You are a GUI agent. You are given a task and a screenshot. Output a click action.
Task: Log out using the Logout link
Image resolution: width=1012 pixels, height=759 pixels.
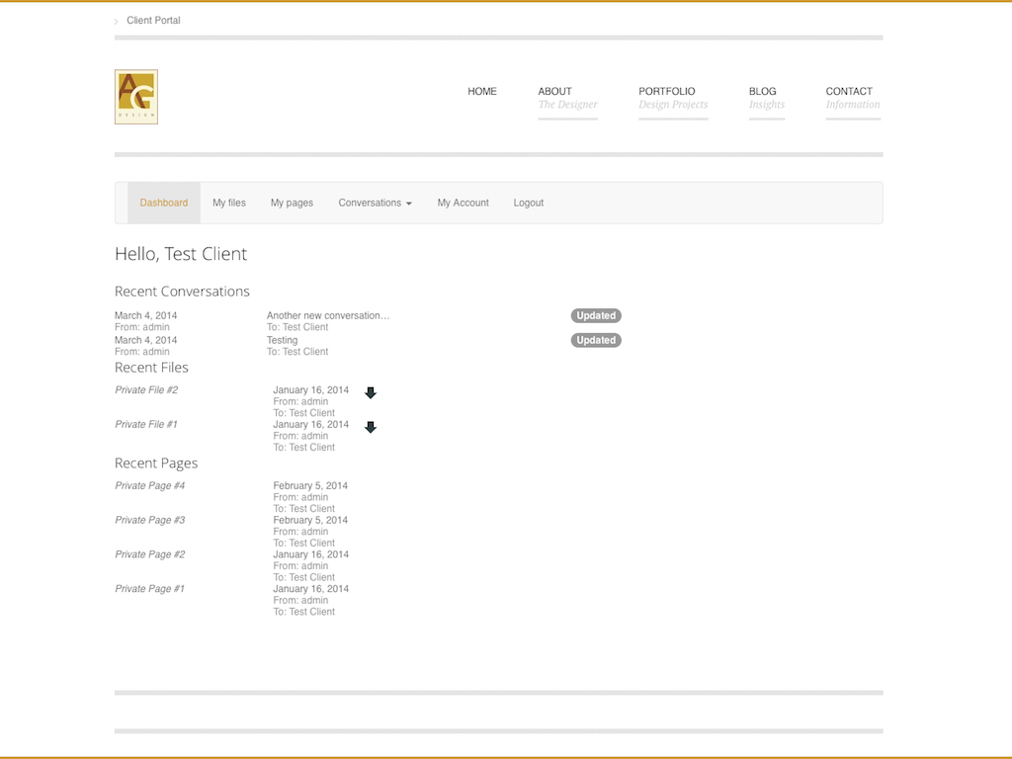click(x=529, y=203)
